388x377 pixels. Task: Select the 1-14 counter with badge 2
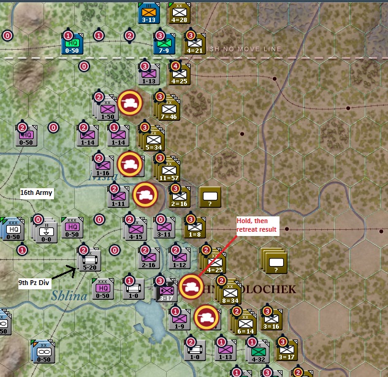click(x=88, y=135)
